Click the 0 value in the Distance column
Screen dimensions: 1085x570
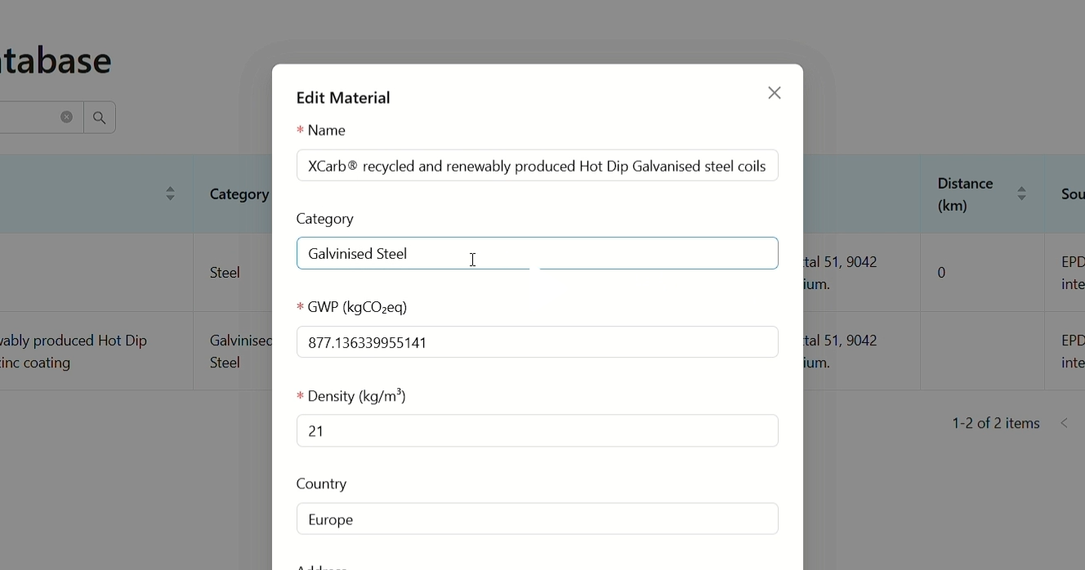click(x=941, y=273)
